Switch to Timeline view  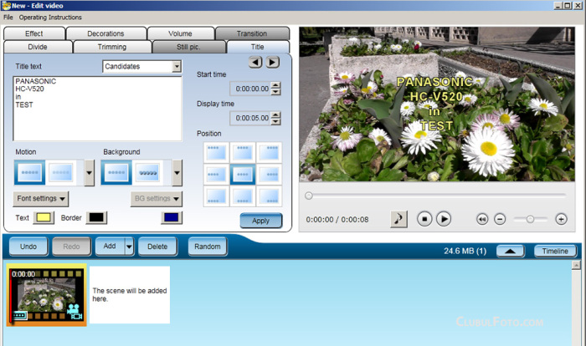555,252
